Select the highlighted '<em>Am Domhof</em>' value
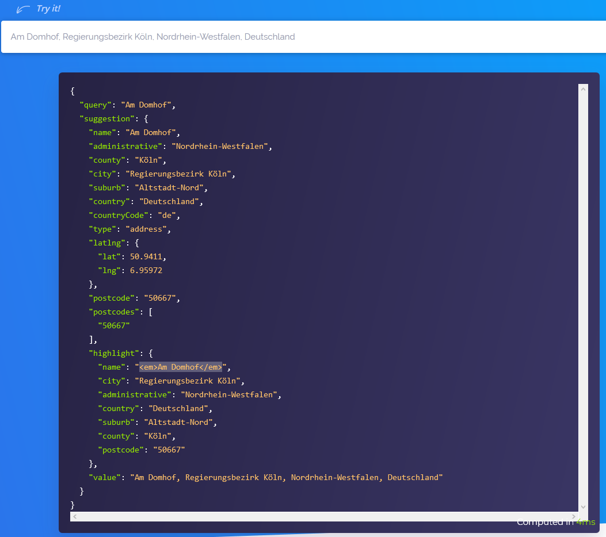The height and width of the screenshot is (537, 606). [x=181, y=367]
